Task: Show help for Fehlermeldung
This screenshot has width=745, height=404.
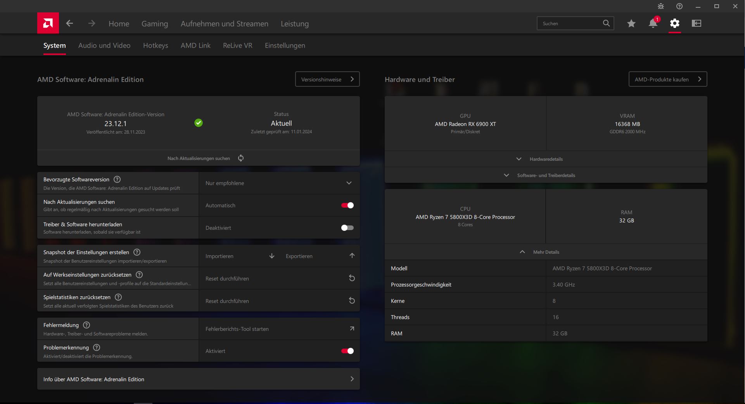Action: (x=86, y=325)
